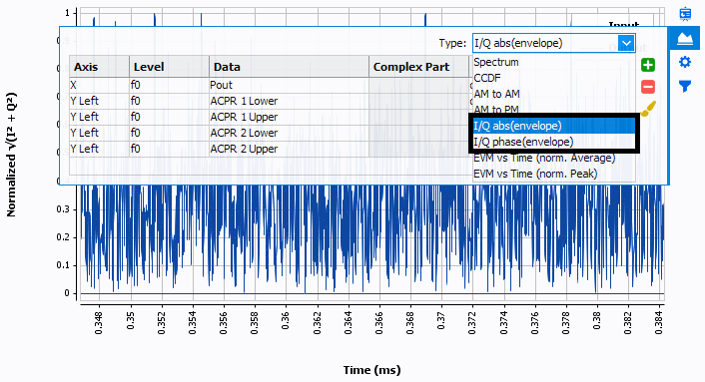Click f0 level in the ACPR 2 Upper row
Screen dimensions: 705x382
170,149
